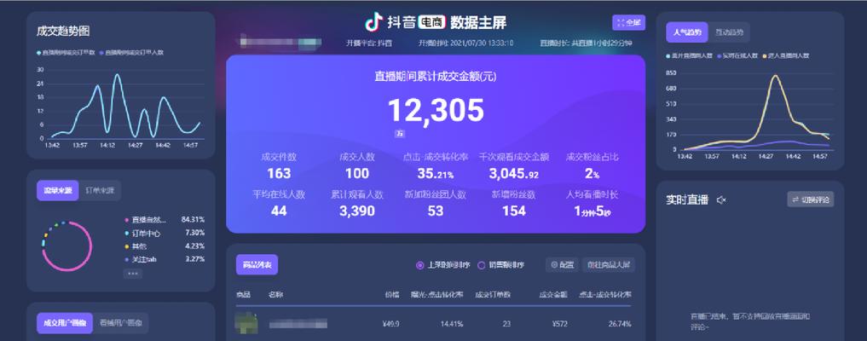867x341 pixels.
Task: Click the 新加粉丝团人数 value 53
Action: pyautogui.click(x=435, y=211)
